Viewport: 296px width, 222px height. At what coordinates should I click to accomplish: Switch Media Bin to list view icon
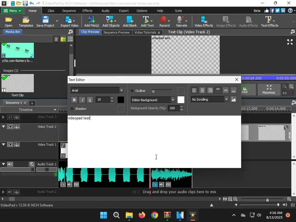(70, 39)
